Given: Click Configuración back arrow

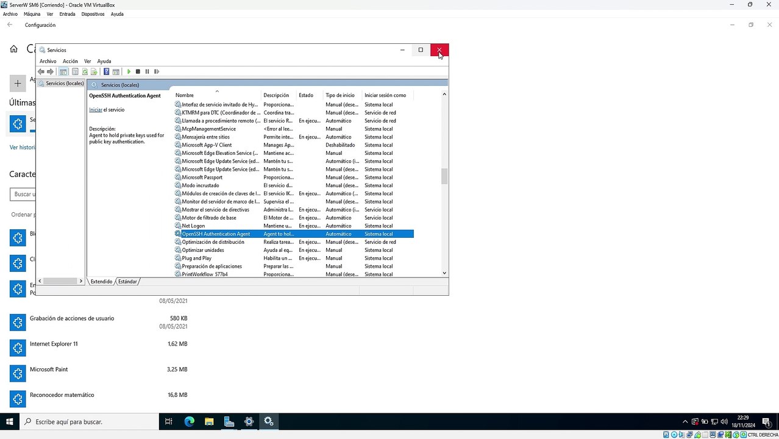Looking at the screenshot, I should point(10,25).
